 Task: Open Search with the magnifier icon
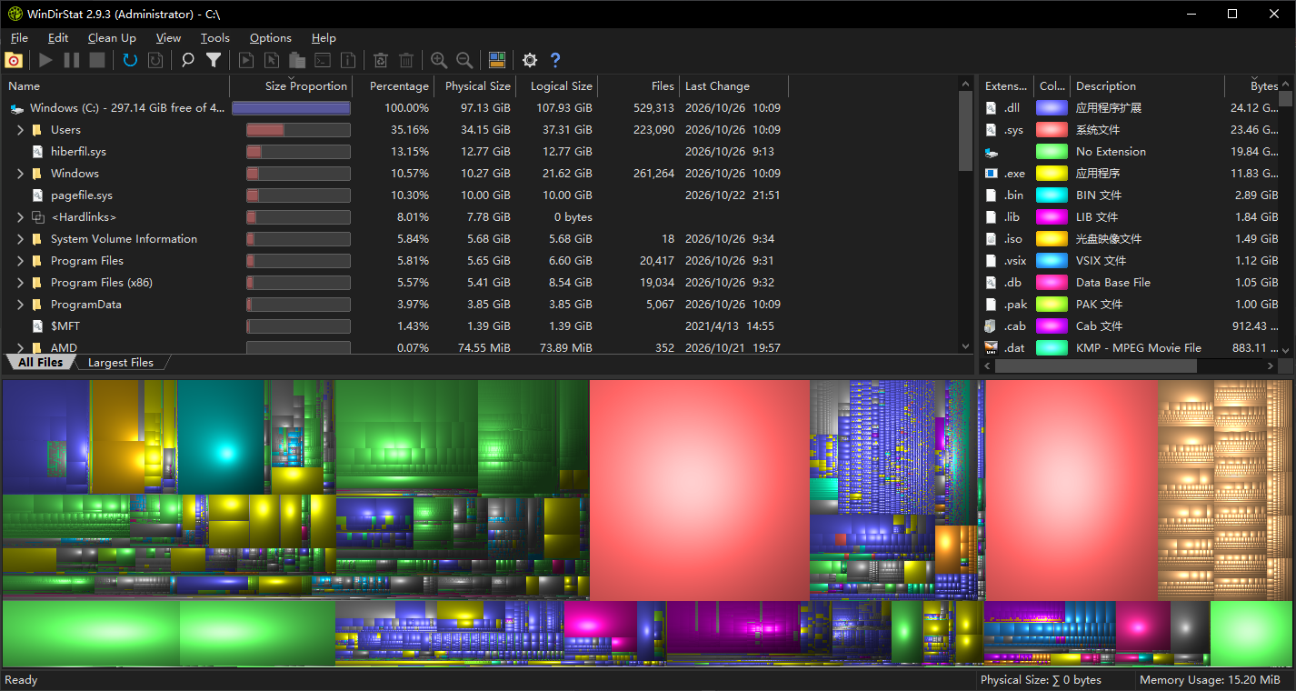188,60
